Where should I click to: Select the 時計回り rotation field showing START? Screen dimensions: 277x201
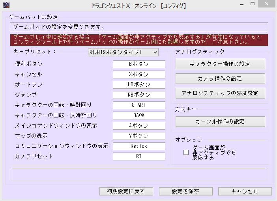click(x=139, y=105)
